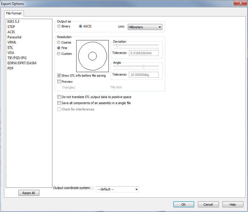The width and height of the screenshot is (248, 212).
Task: Click the Deviation slider handle
Action: 117,45
